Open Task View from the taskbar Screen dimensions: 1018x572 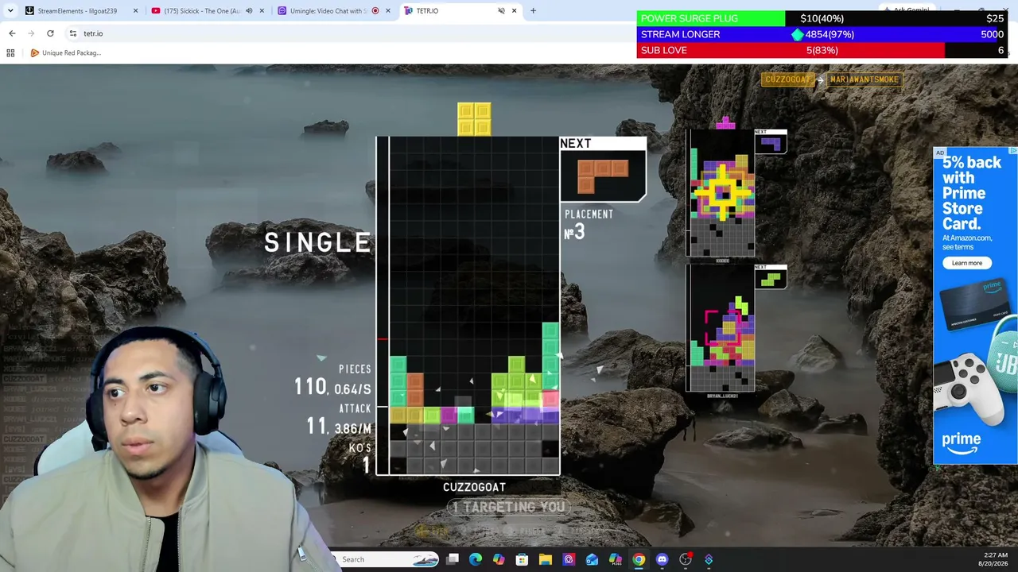pos(453,559)
